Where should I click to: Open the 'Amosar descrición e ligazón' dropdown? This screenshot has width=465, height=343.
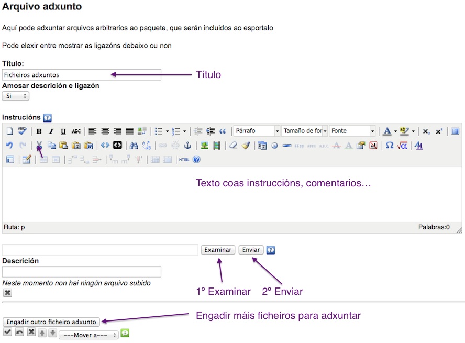(16, 96)
